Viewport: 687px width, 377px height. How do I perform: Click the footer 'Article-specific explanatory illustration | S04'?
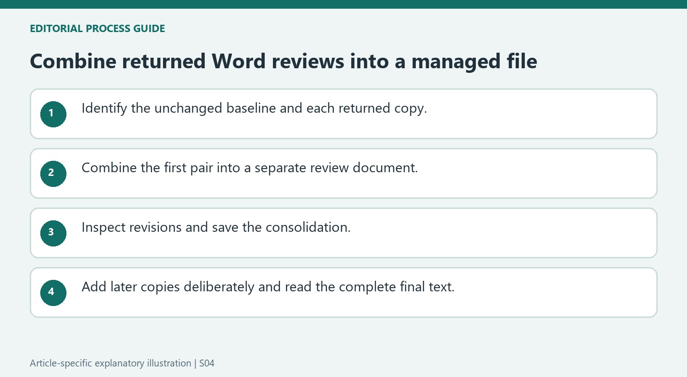122,363
